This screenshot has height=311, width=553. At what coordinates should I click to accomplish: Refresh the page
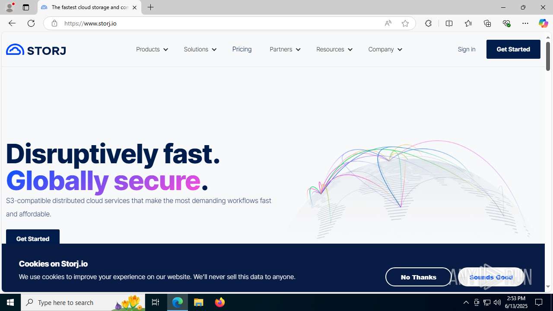(31, 23)
